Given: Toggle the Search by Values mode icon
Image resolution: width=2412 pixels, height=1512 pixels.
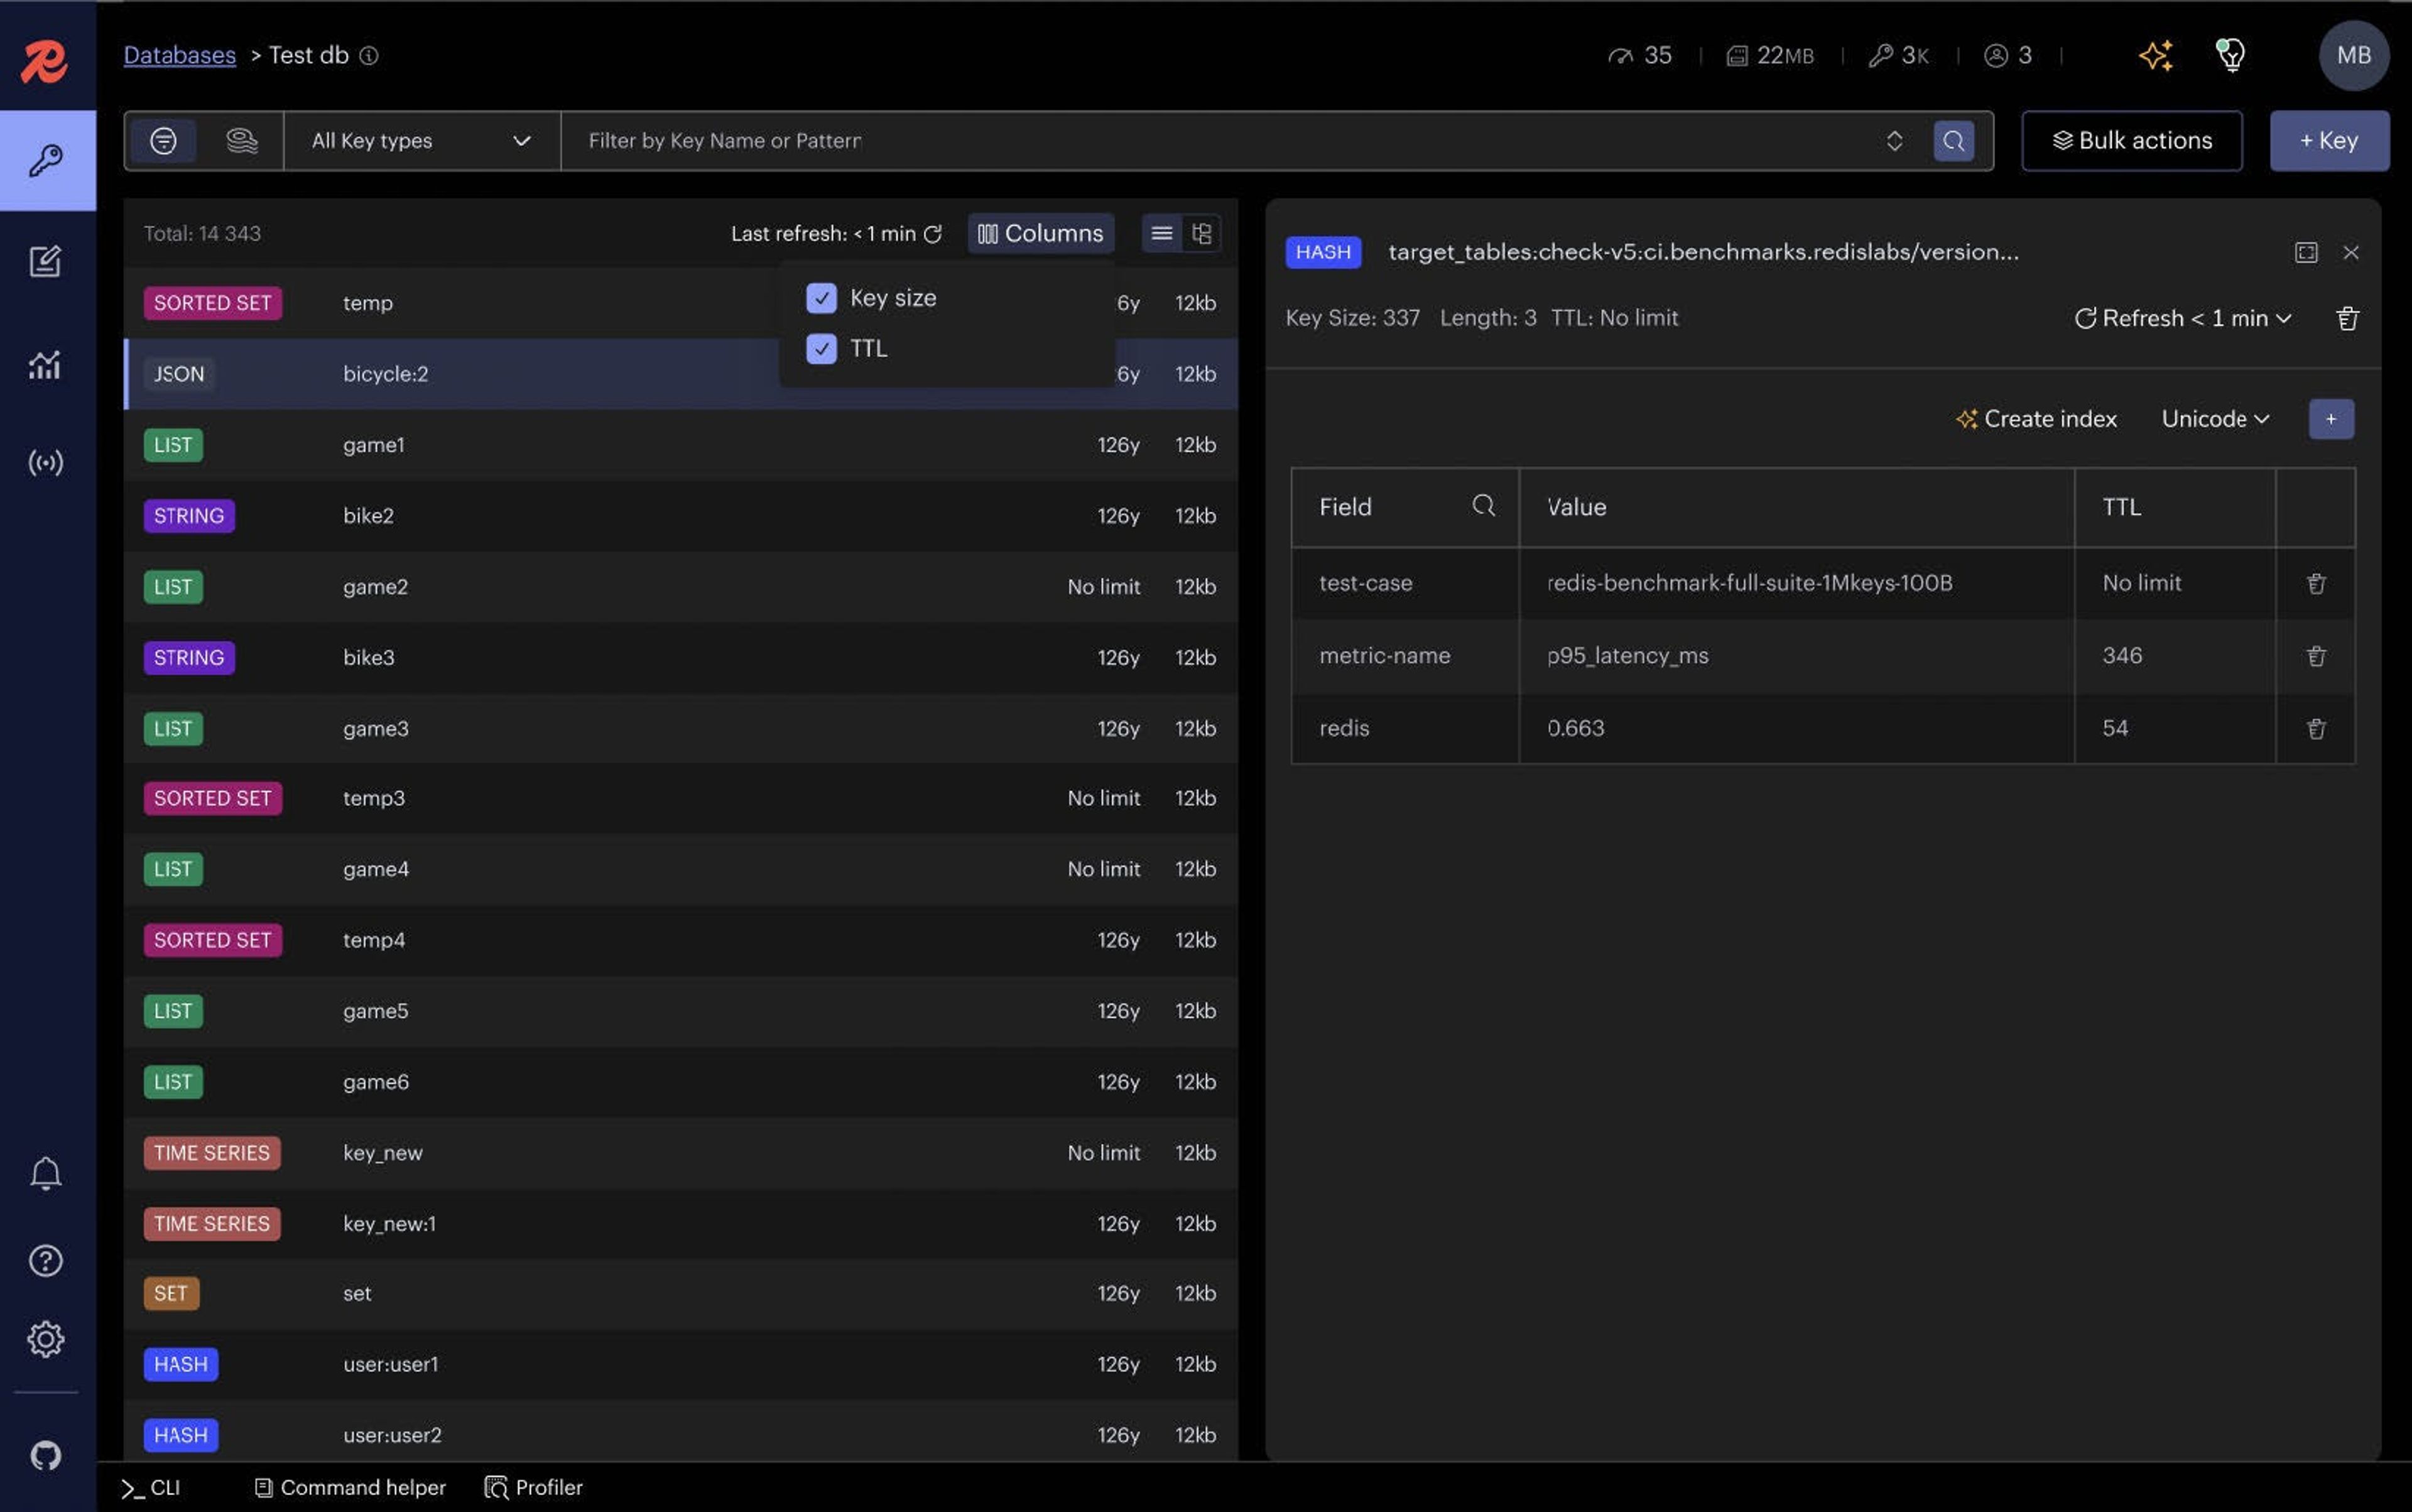Looking at the screenshot, I should coord(241,141).
